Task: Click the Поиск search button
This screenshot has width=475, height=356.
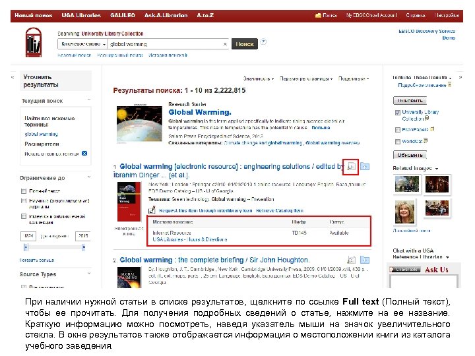Action: coord(245,44)
